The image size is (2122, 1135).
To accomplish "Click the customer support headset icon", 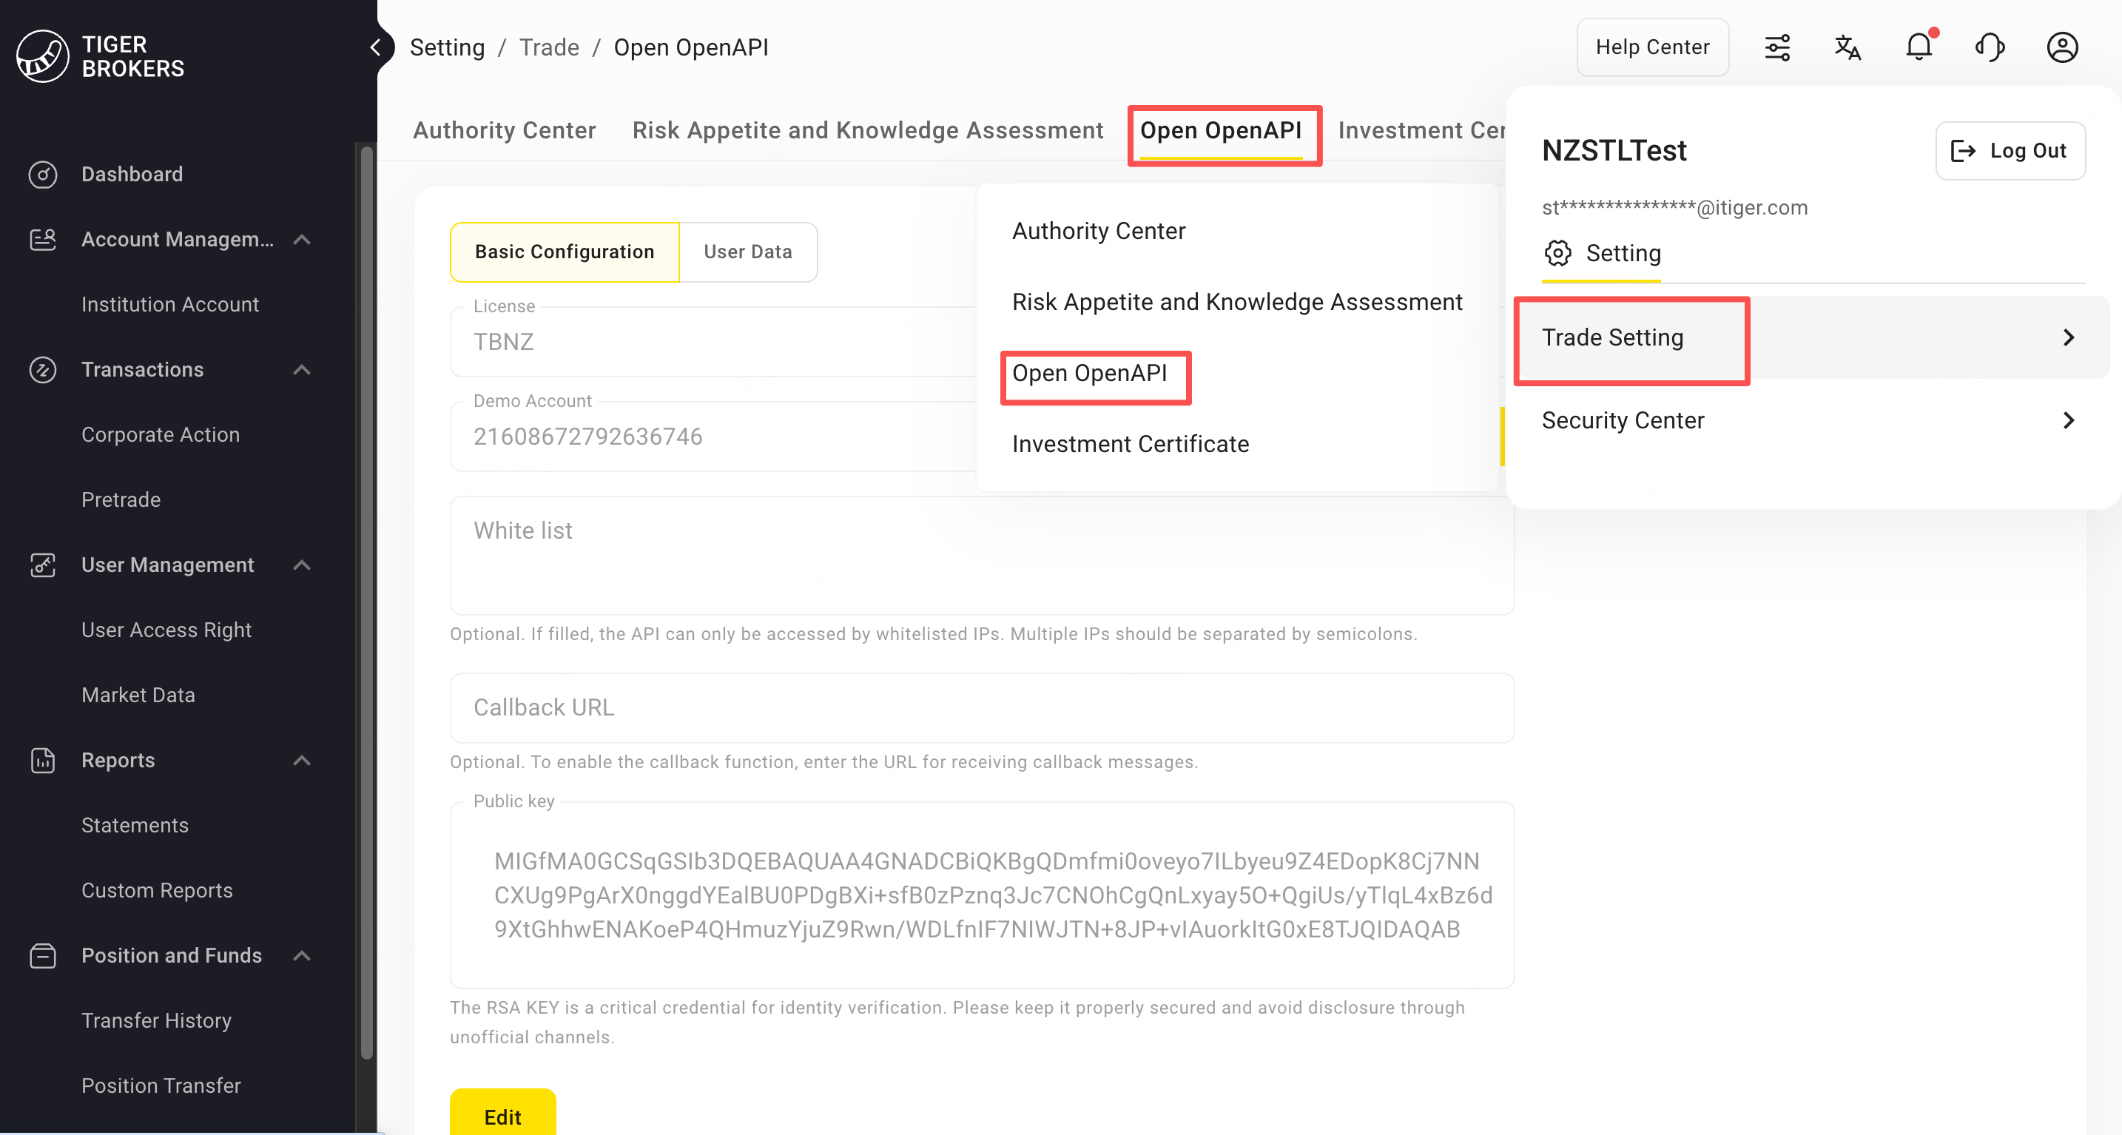I will point(1990,47).
